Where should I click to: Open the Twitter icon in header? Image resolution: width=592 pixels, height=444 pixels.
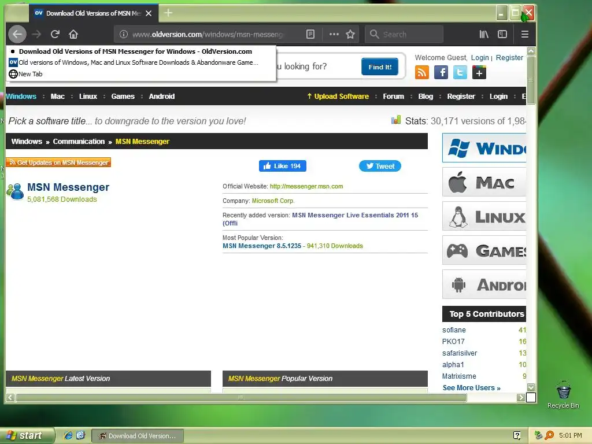pos(460,72)
